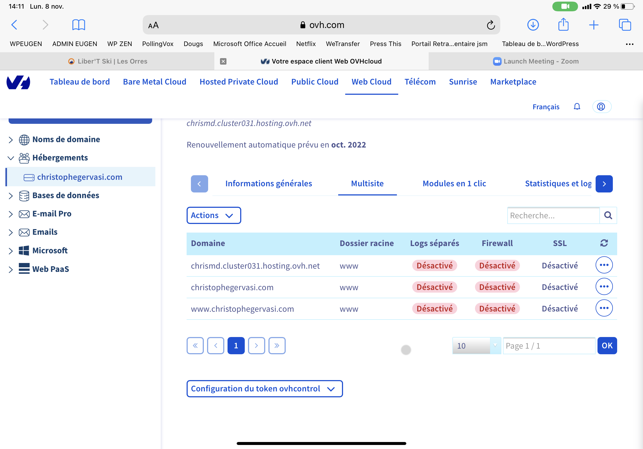Viewport: 643px width, 449px height.
Task: Click the Recherche search field
Action: tap(553, 215)
